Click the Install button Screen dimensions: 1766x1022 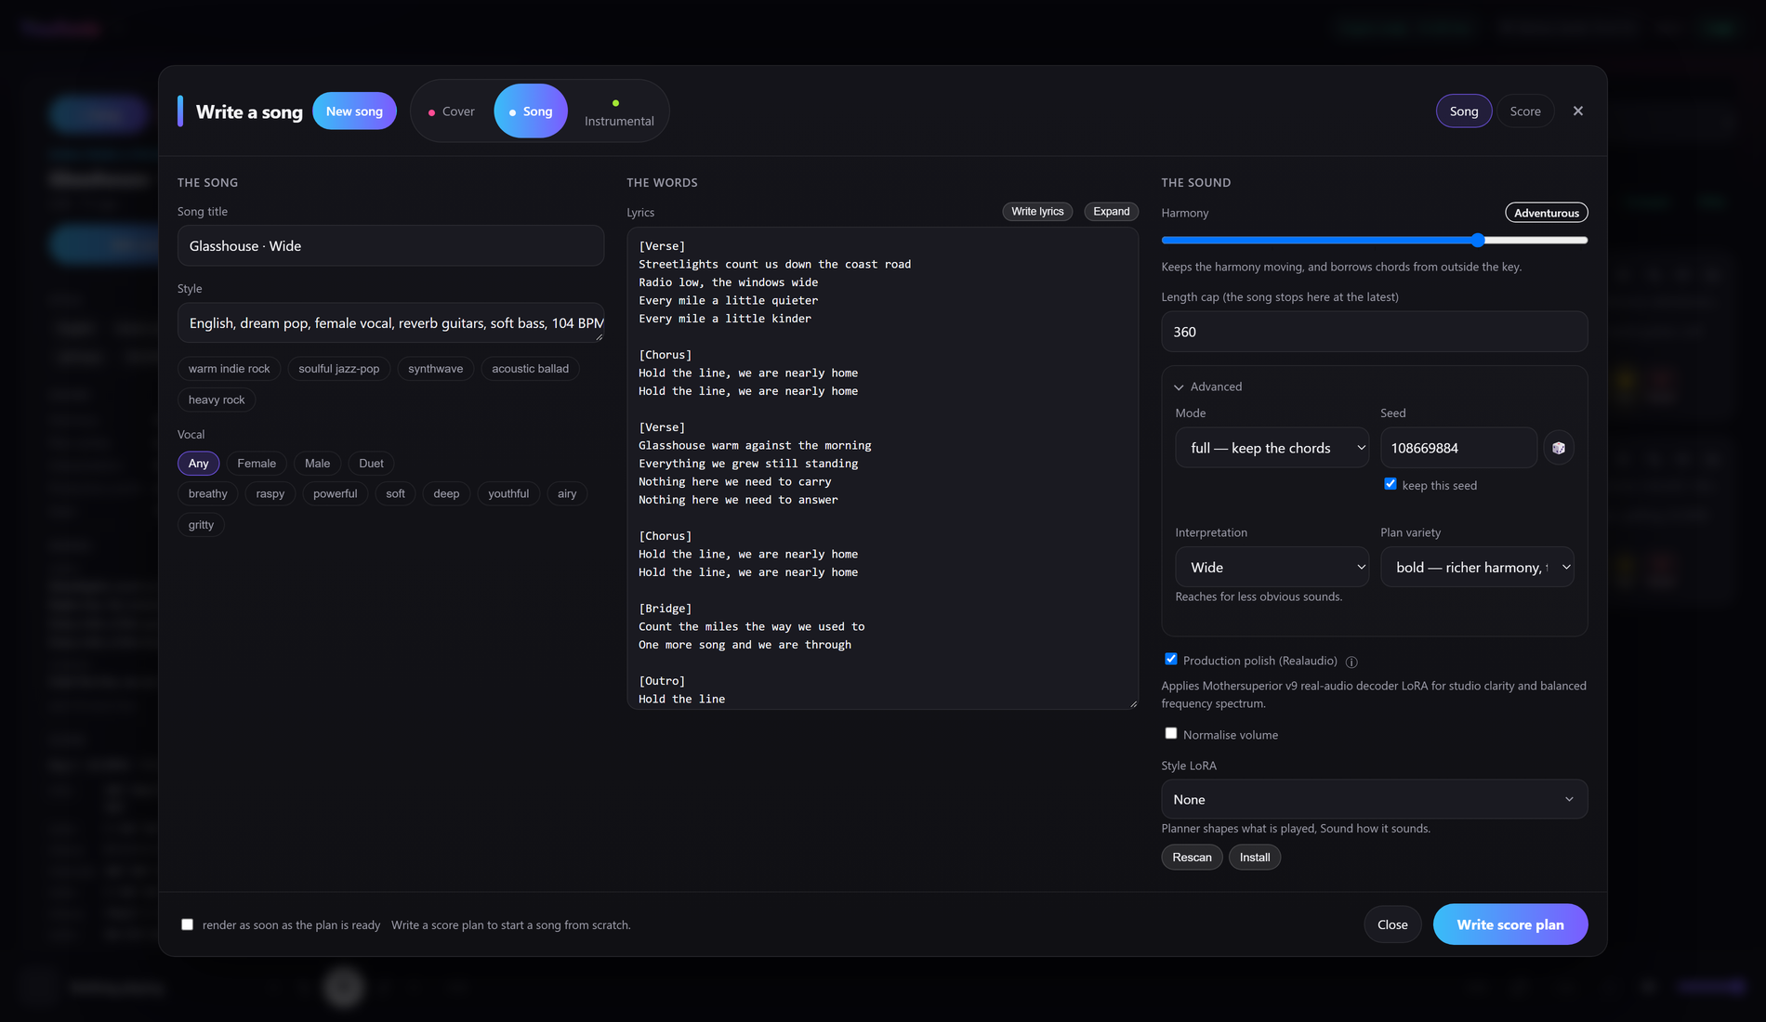pyautogui.click(x=1255, y=858)
